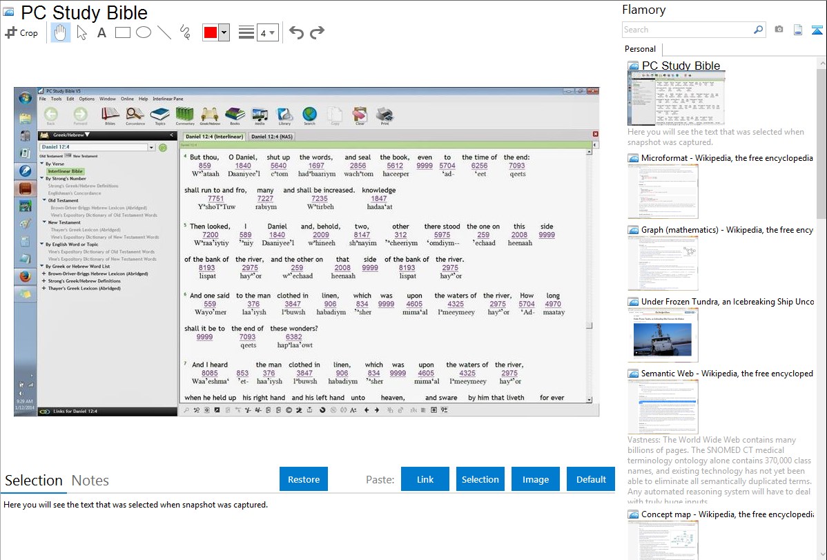Select the ellipse shape tool
The height and width of the screenshot is (560, 827).
pyautogui.click(x=144, y=32)
